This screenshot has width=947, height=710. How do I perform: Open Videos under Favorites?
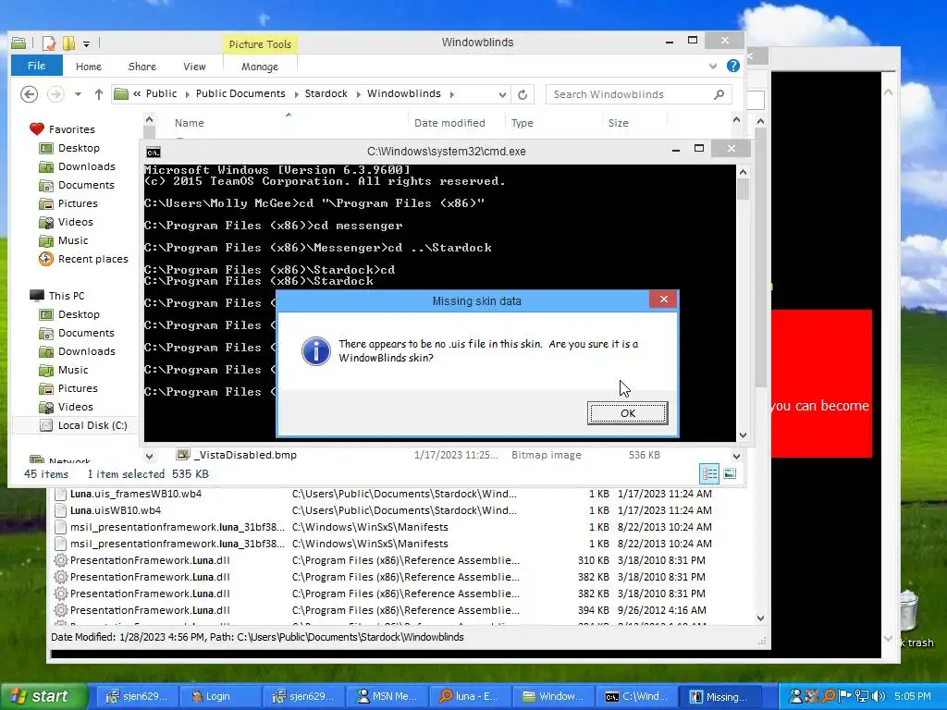click(x=76, y=222)
